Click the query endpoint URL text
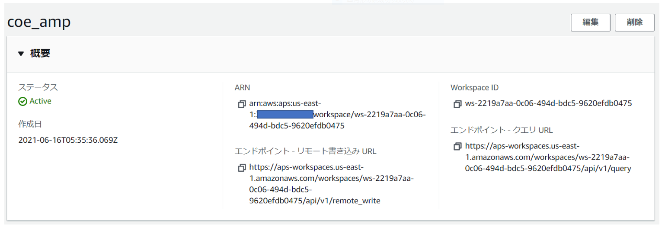665x231 pixels. (x=548, y=157)
